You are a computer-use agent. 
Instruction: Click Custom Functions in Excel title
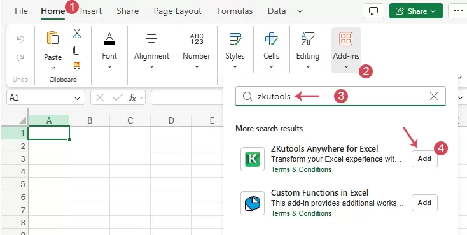pos(319,193)
